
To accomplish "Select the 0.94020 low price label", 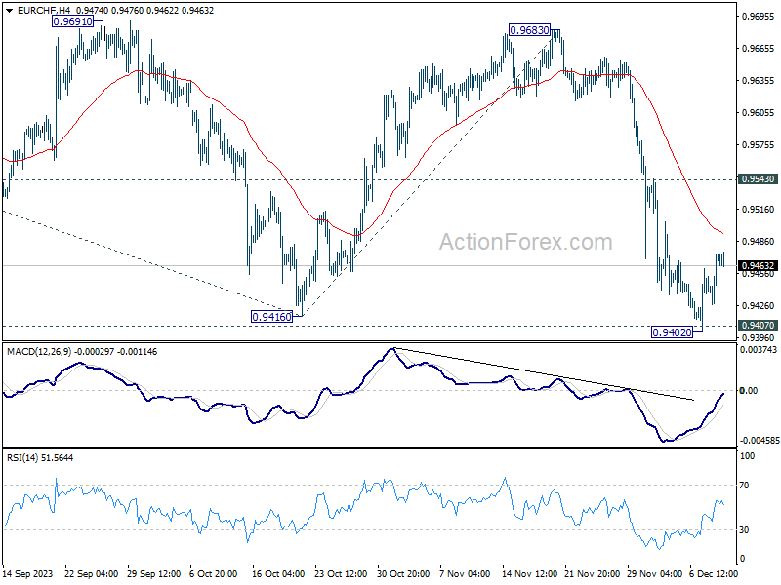I will [x=673, y=332].
